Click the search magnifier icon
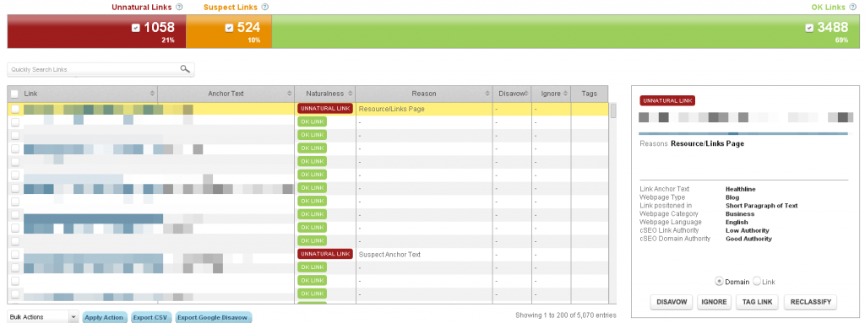This screenshot has width=865, height=323. (185, 69)
